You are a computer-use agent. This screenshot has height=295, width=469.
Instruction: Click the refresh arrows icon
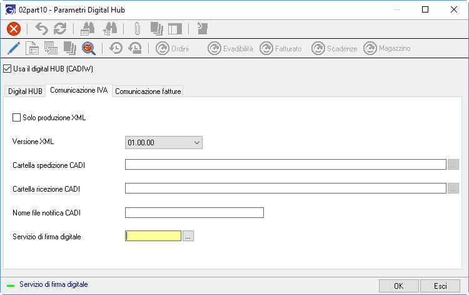60,29
